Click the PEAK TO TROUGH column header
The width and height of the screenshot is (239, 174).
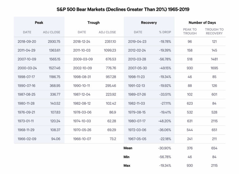click(x=190, y=31)
